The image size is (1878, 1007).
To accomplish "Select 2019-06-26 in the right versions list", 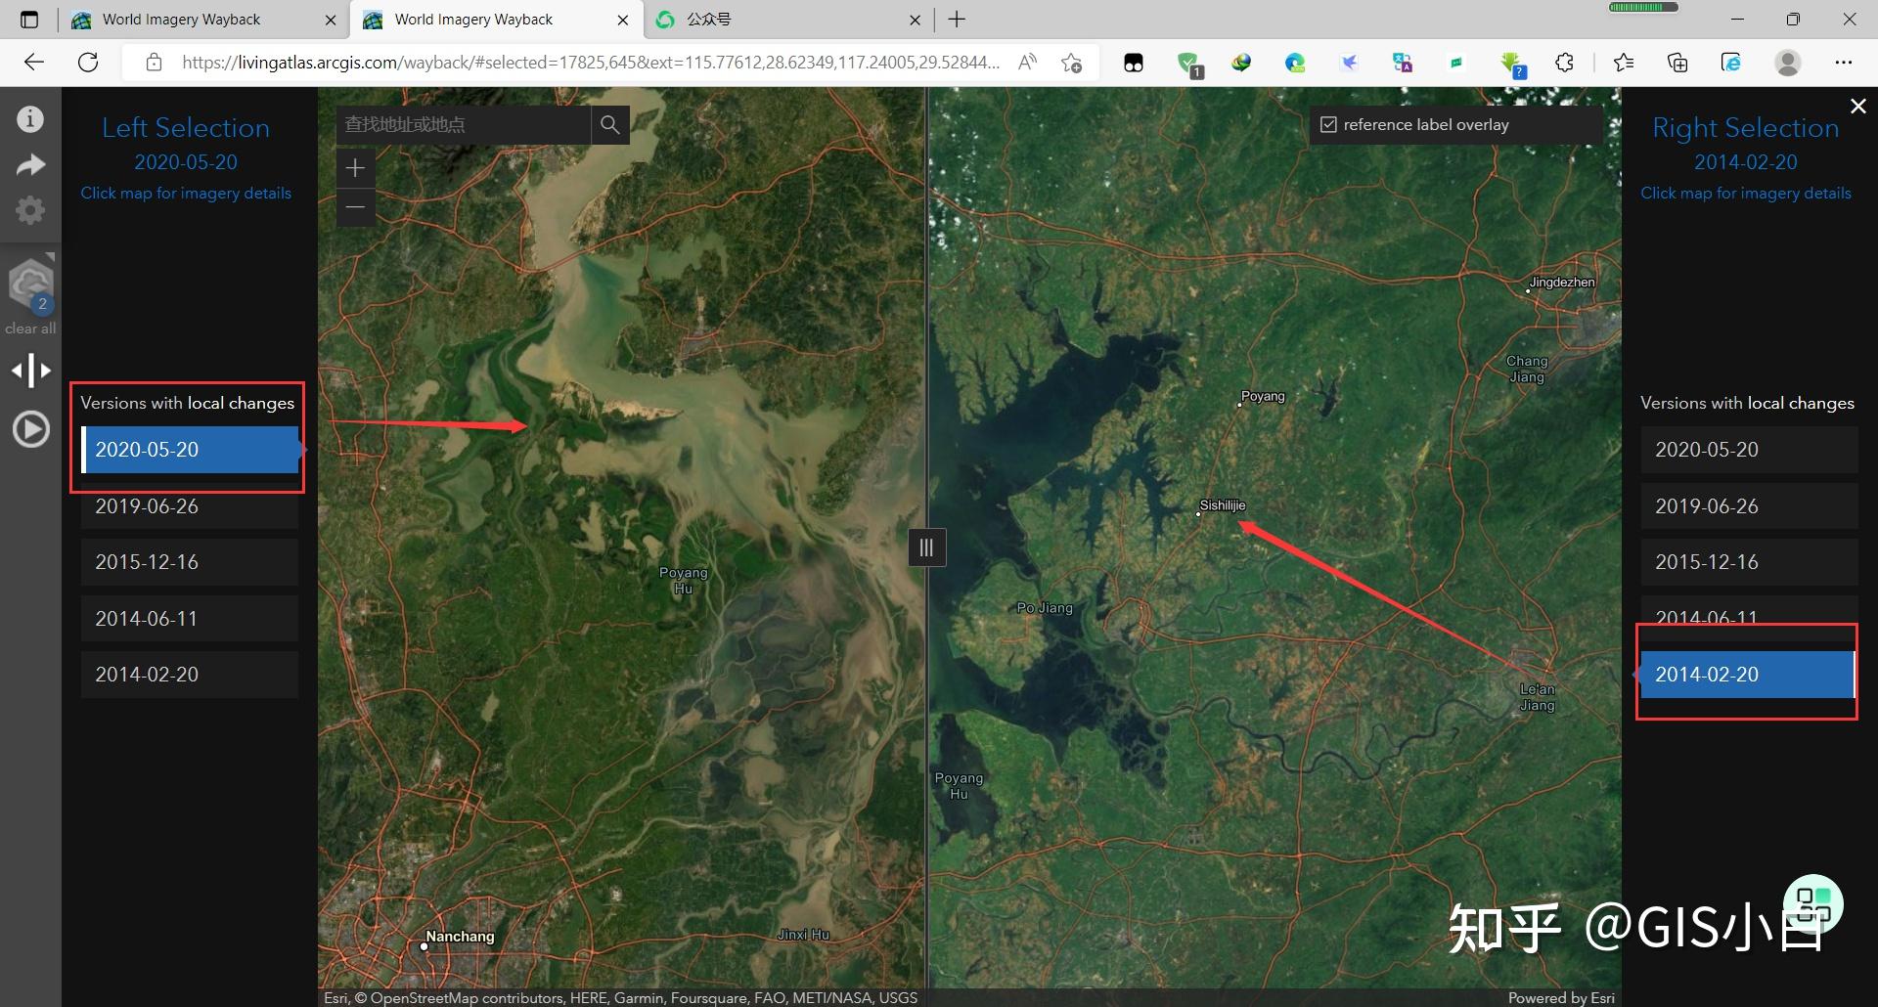I will coord(1749,506).
